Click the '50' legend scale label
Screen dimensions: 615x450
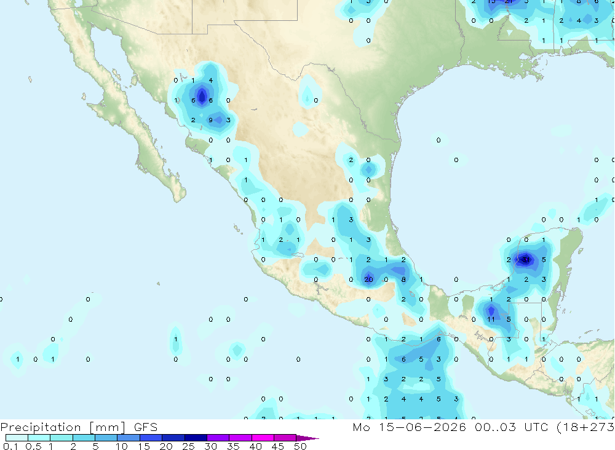click(x=300, y=446)
